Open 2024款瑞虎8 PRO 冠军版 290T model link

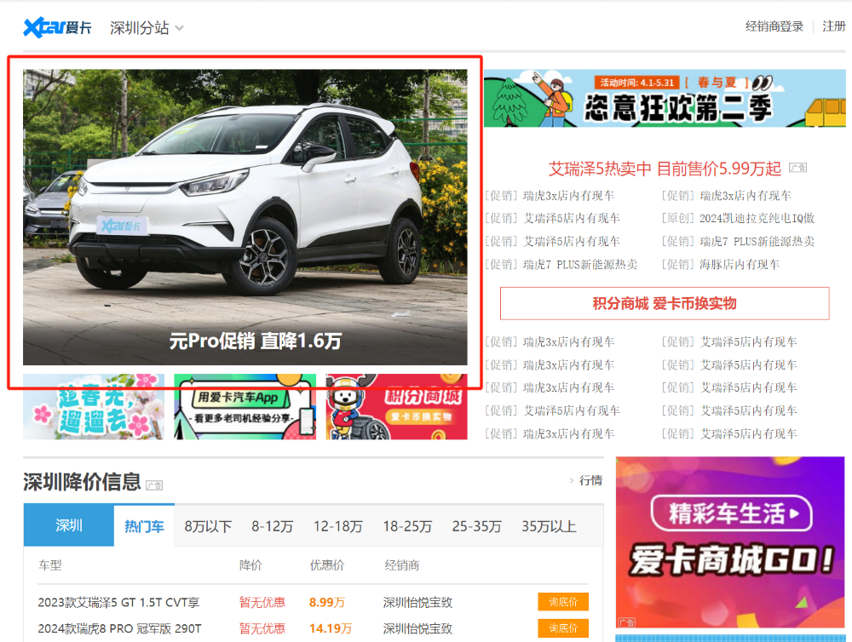(x=119, y=628)
